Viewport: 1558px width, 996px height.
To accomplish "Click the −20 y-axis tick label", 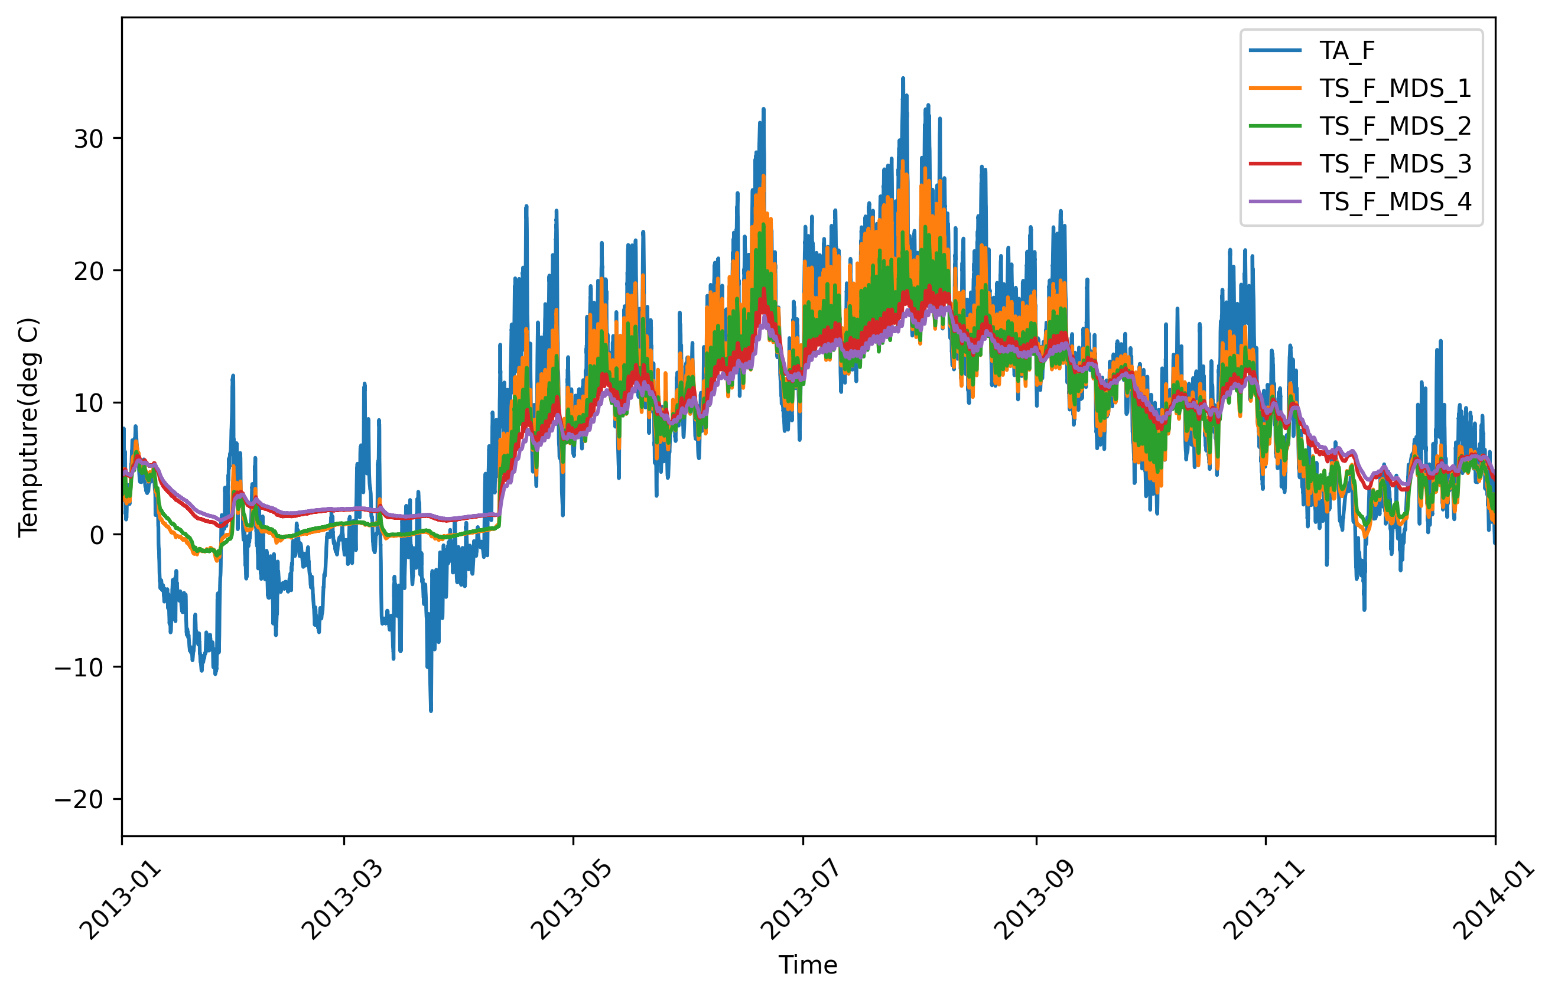I will [x=79, y=800].
